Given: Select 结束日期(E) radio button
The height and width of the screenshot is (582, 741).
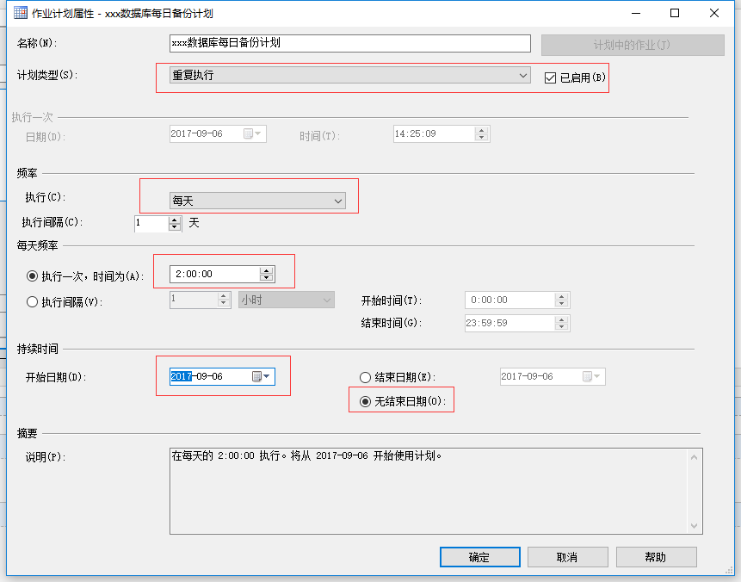Looking at the screenshot, I should pos(365,377).
